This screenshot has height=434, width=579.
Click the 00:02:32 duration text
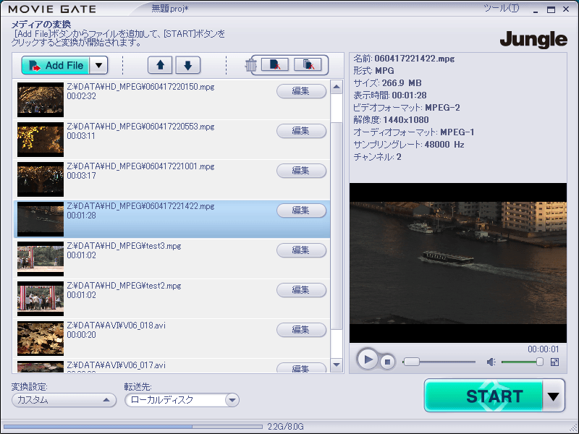tap(82, 96)
